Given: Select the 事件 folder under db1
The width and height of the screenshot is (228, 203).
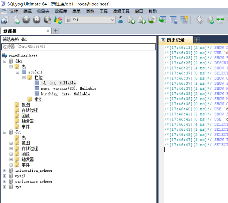Looking at the screenshot, I should [x=26, y=127].
